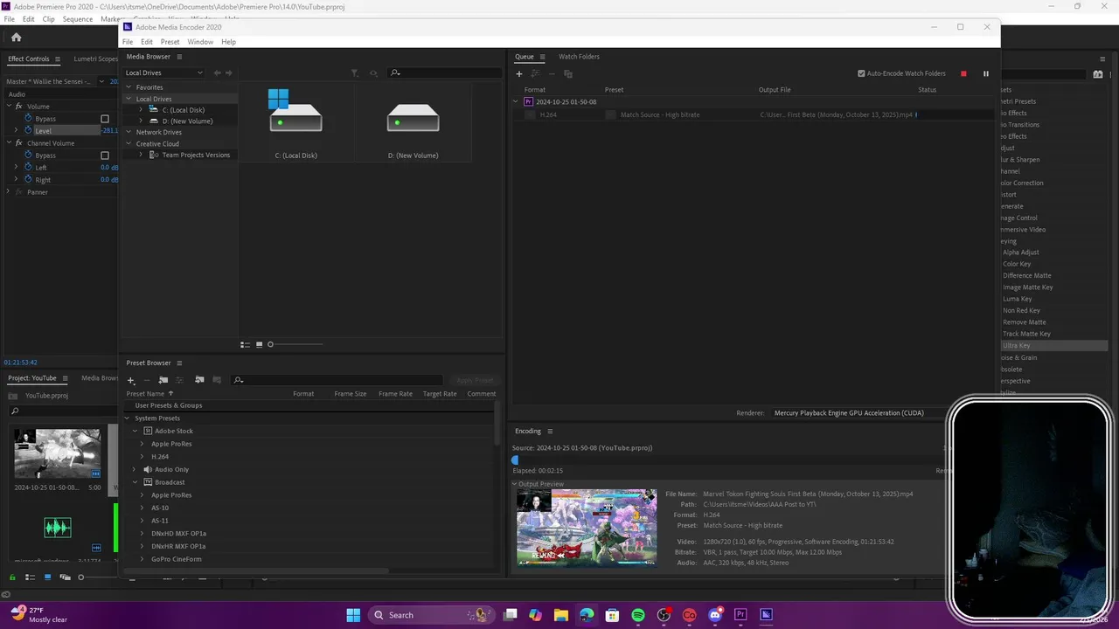Viewport: 1119px width, 629px height.
Task: Open Media Encoder Help menu
Action: [x=228, y=42]
